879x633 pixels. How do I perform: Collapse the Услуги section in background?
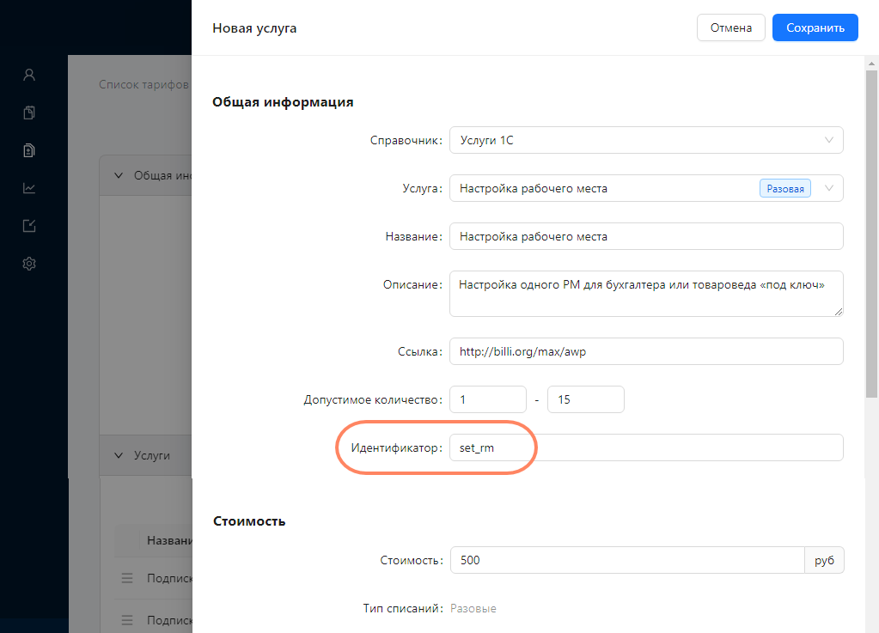[119, 455]
